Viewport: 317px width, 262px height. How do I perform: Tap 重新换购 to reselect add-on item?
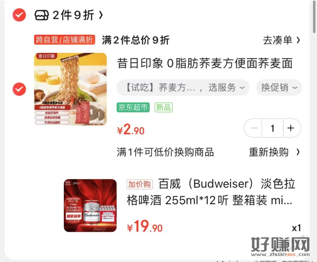click(x=269, y=152)
